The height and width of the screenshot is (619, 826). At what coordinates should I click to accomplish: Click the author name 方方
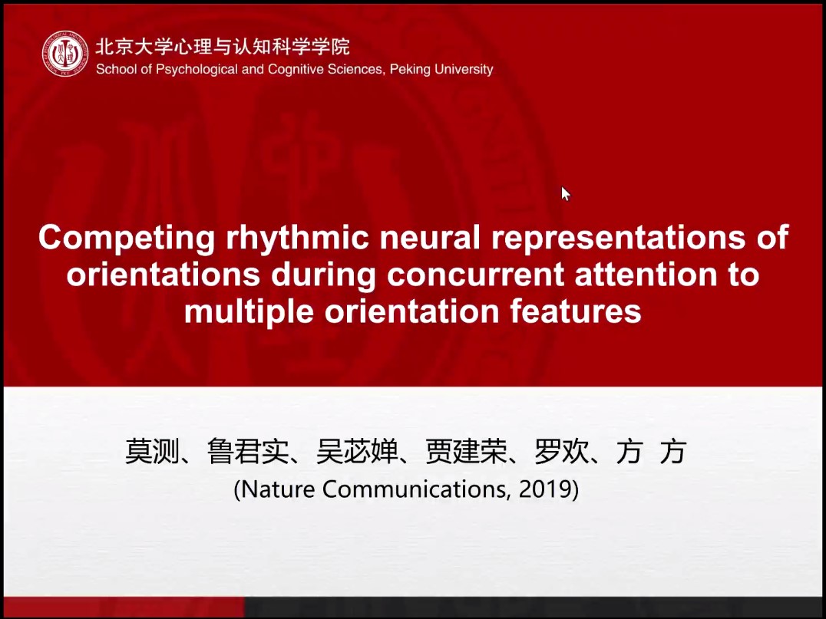coord(650,453)
